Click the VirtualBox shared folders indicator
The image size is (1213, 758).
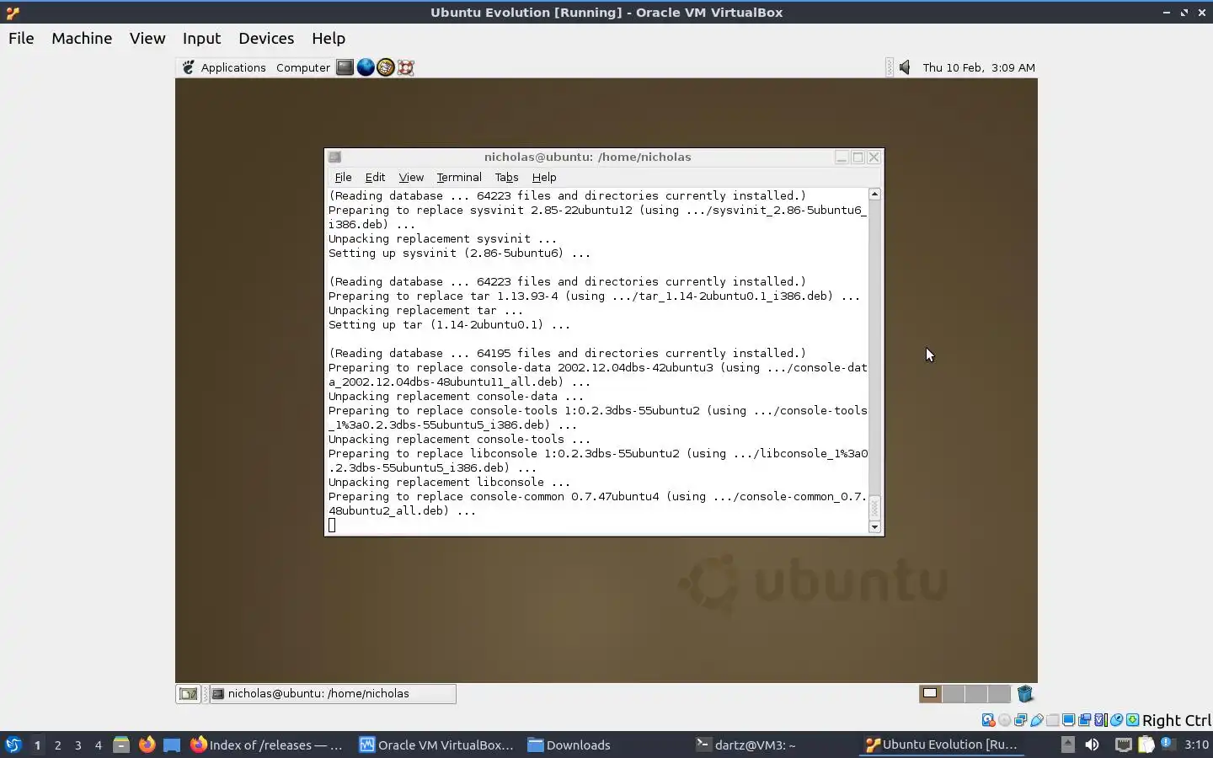(x=1052, y=720)
